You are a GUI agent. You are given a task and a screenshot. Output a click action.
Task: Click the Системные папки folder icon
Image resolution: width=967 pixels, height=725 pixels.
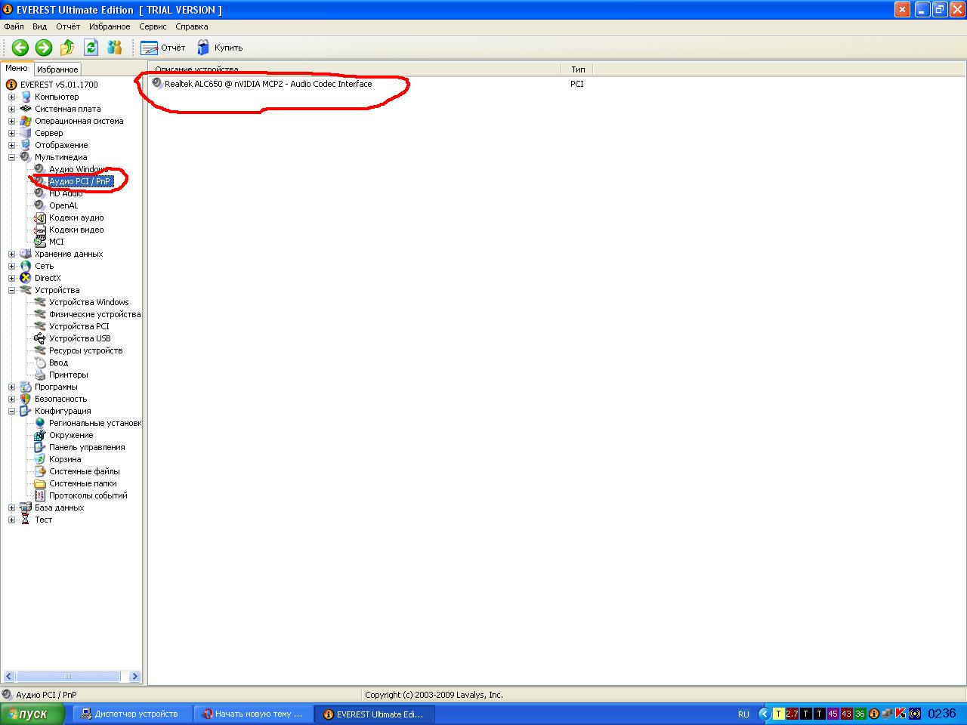(40, 483)
